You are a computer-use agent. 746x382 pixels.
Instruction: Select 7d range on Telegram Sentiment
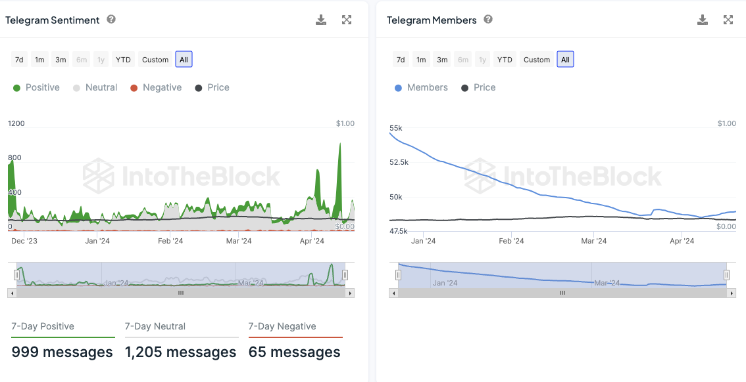pyautogui.click(x=19, y=59)
